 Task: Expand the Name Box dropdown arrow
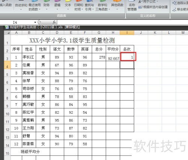coord(35,23)
